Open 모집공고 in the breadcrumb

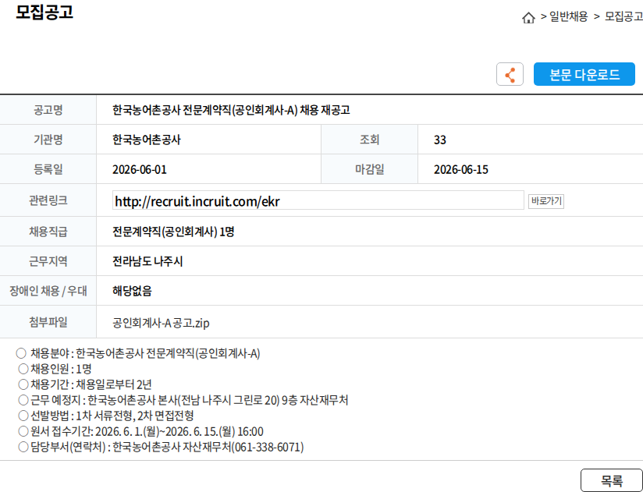(623, 16)
